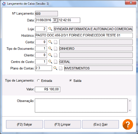Click the Observação scrollbar up arrow
138x134 pixels.
[130, 101]
